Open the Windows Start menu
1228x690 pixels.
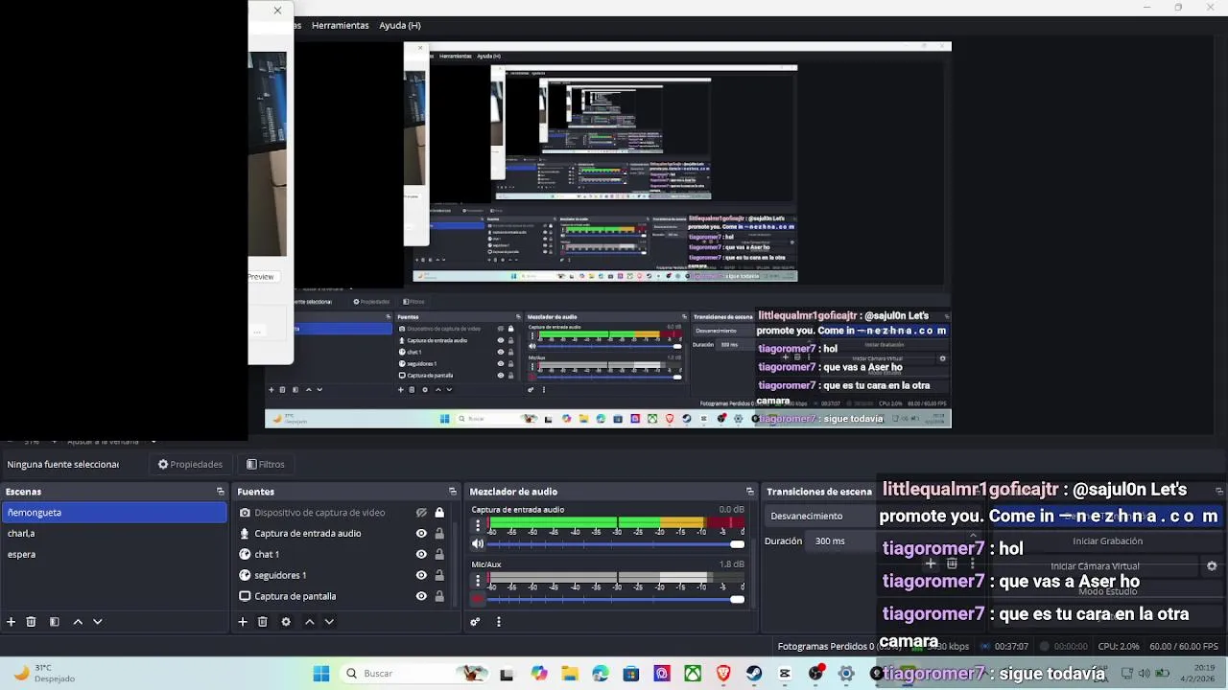point(321,674)
